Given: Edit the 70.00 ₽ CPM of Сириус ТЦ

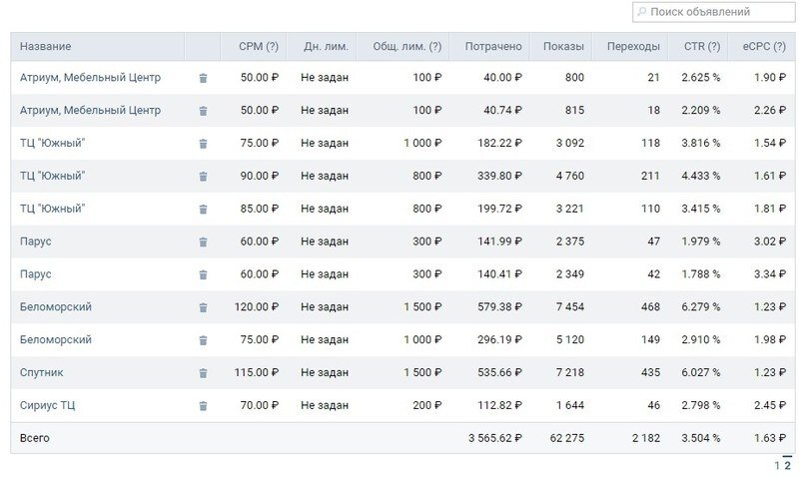Looking at the screenshot, I should [x=259, y=405].
